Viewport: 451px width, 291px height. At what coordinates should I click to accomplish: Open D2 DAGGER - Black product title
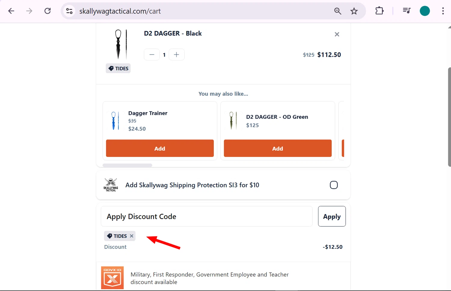[173, 33]
